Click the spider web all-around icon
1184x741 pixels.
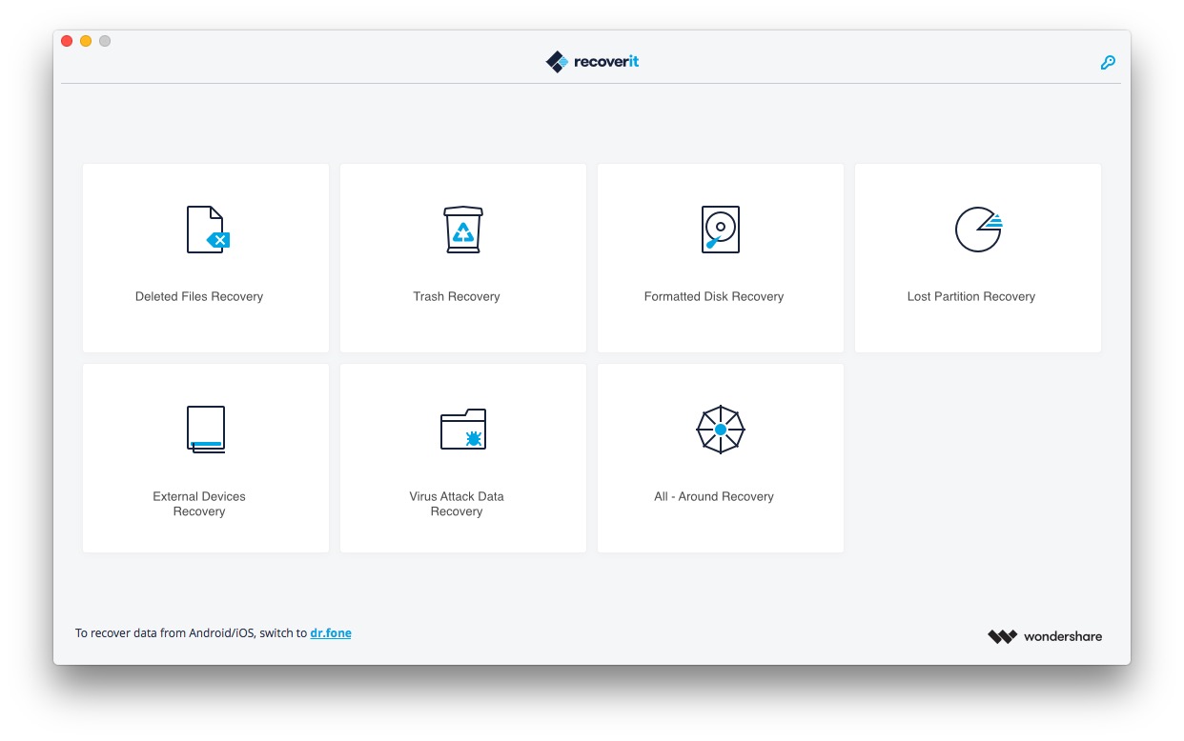720,430
